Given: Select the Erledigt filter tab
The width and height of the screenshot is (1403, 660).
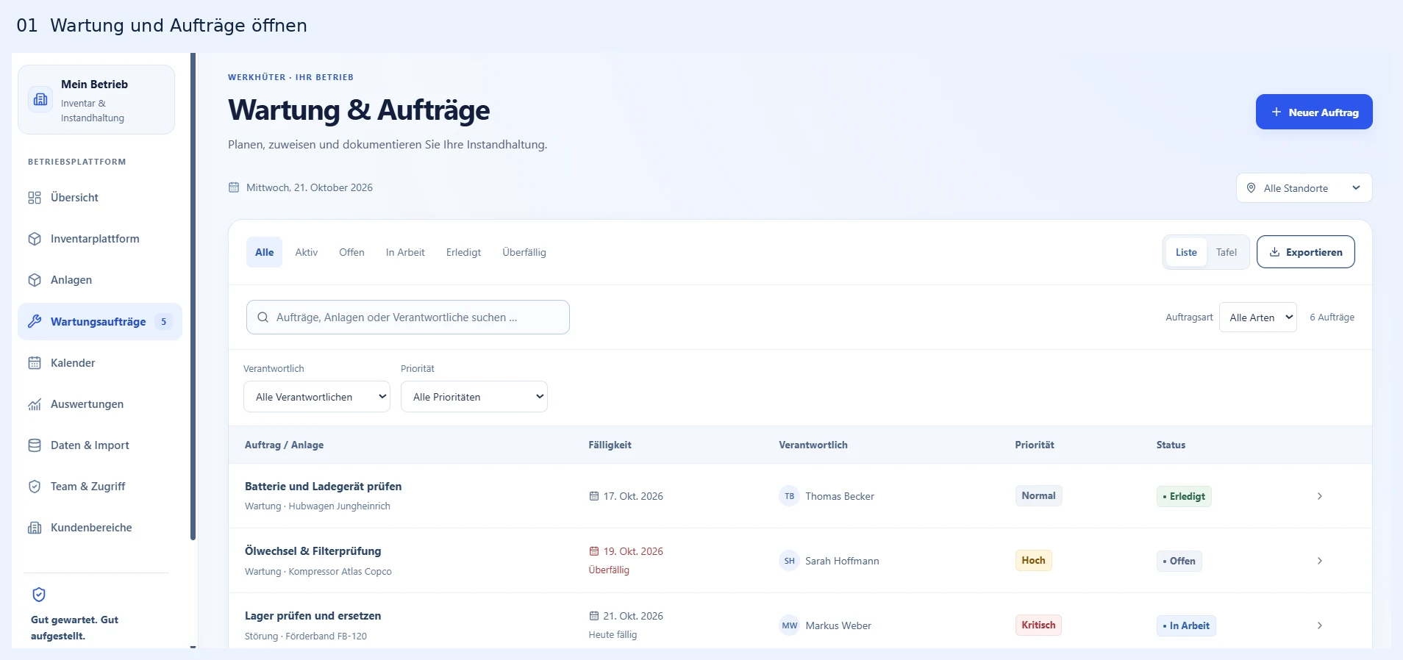Looking at the screenshot, I should pyautogui.click(x=463, y=252).
